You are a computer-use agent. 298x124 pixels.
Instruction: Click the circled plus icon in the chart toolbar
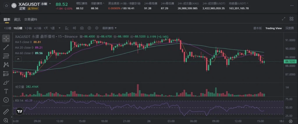click(x=89, y=28)
